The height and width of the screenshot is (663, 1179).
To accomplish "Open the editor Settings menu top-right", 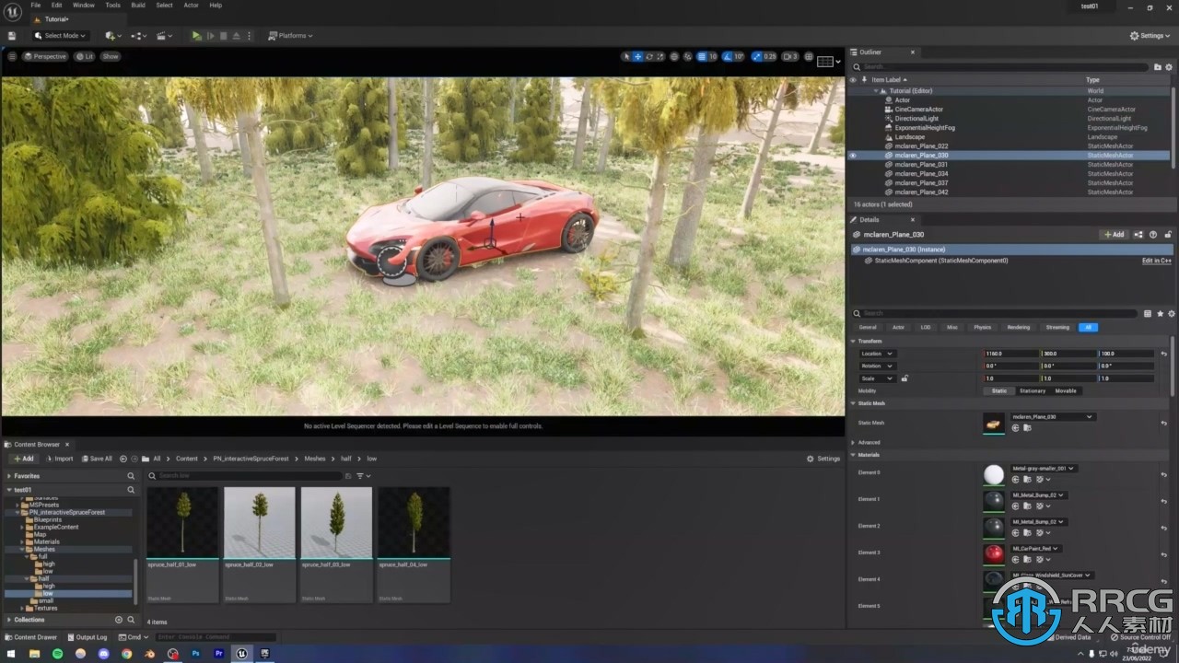I will pos(1150,36).
